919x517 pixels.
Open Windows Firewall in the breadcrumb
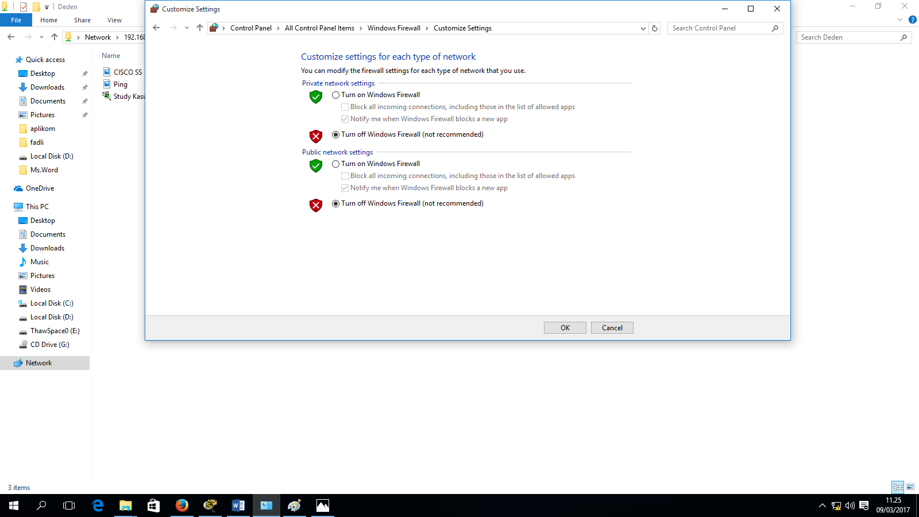click(x=394, y=28)
